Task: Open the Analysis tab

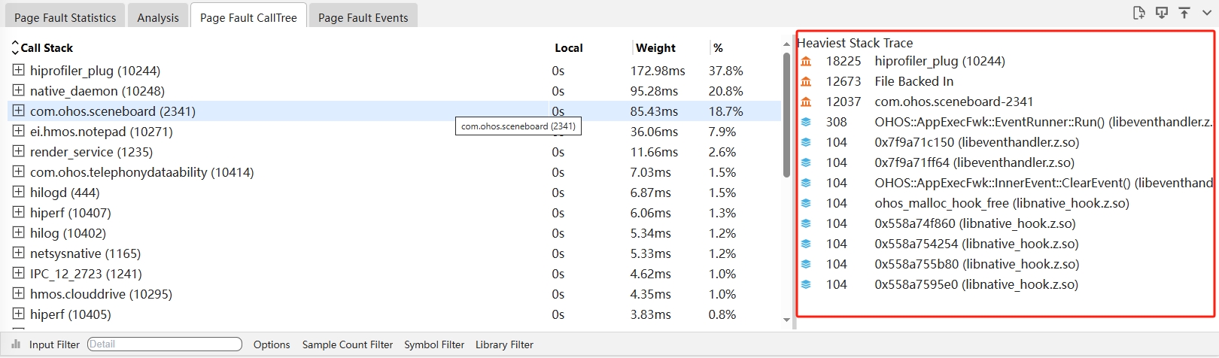Action: (158, 17)
